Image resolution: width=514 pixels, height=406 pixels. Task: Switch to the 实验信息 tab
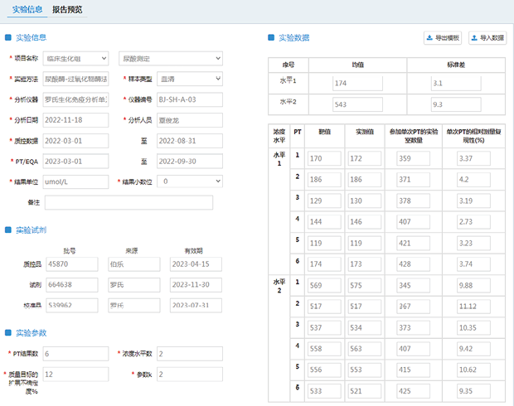(x=27, y=9)
